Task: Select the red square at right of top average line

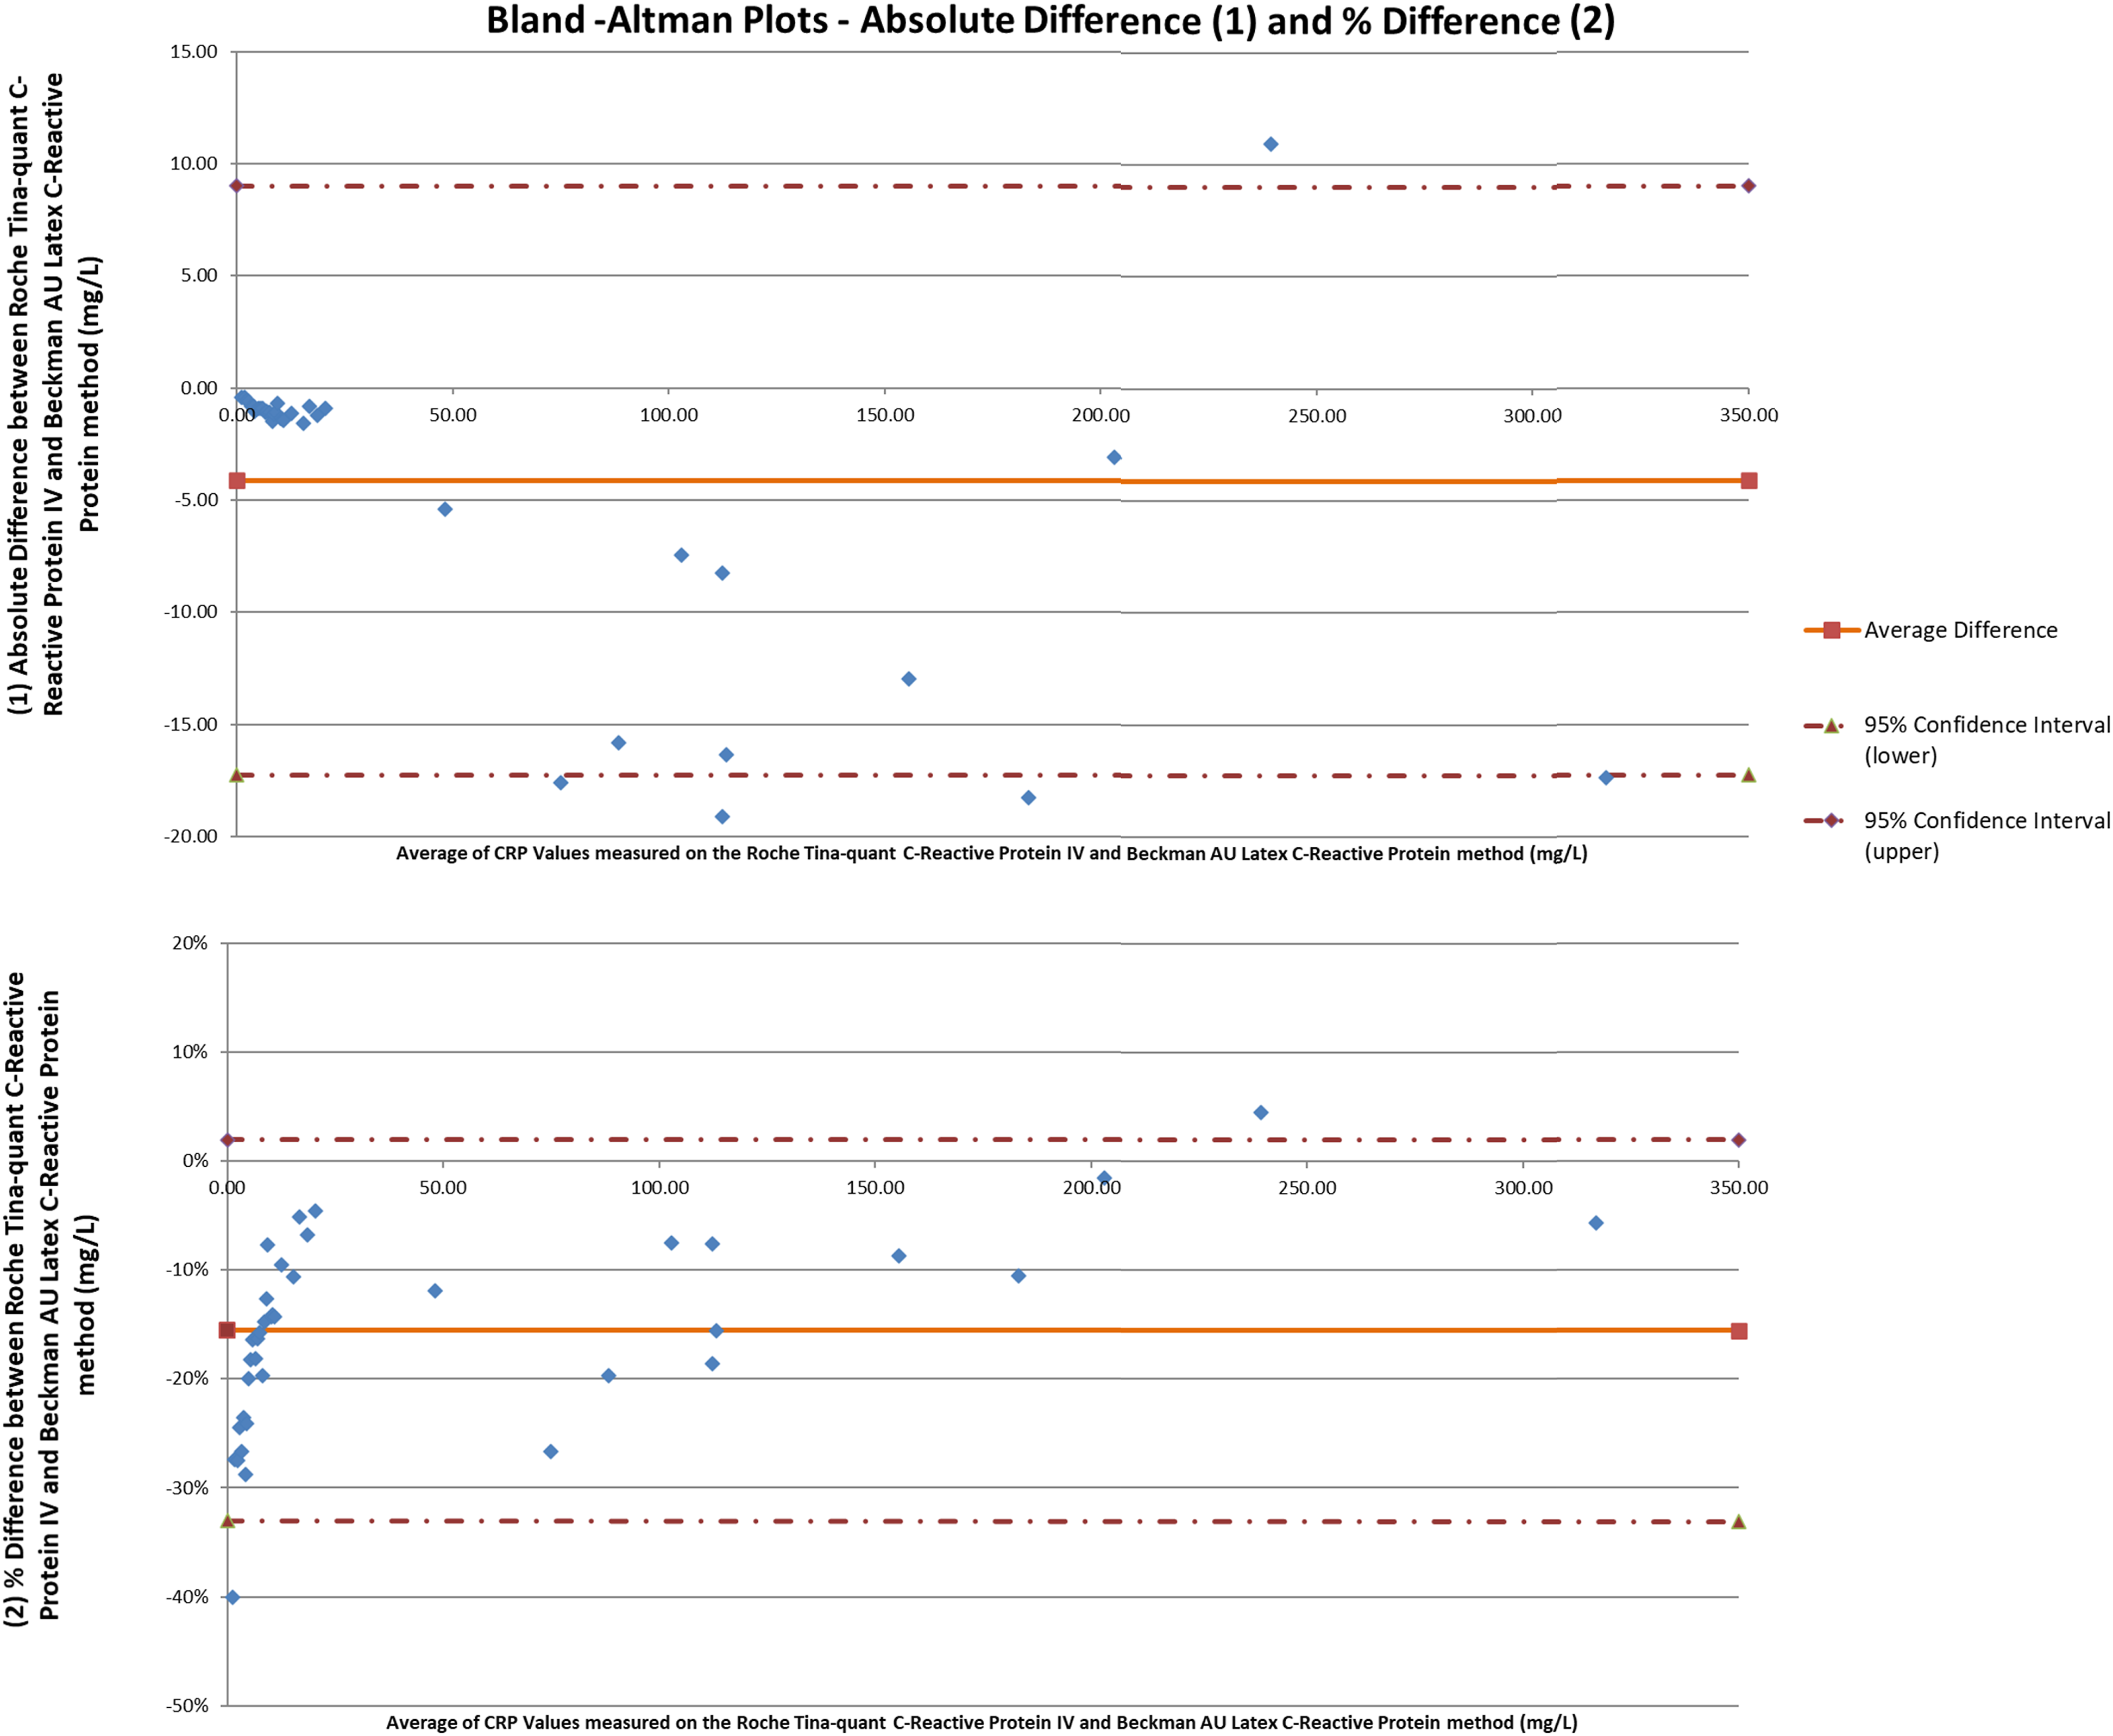Action: (1748, 481)
